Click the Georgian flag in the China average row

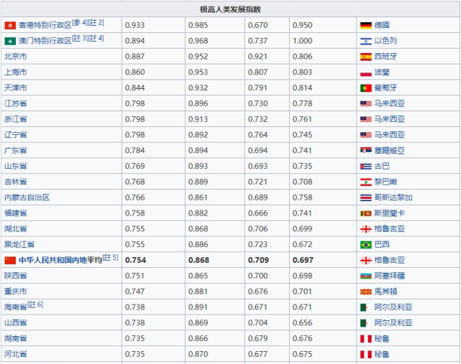366,260
